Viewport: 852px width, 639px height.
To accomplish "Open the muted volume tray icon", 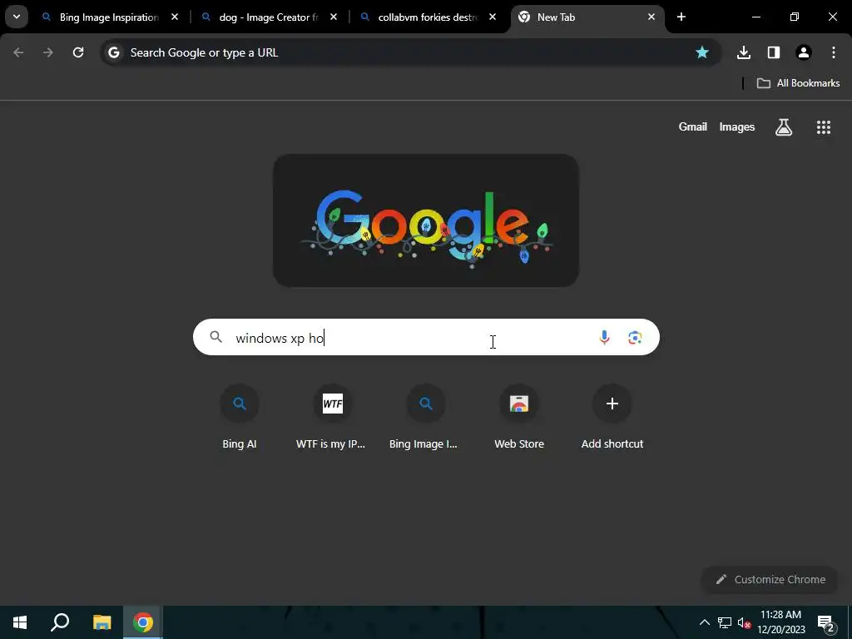I will coord(744,622).
